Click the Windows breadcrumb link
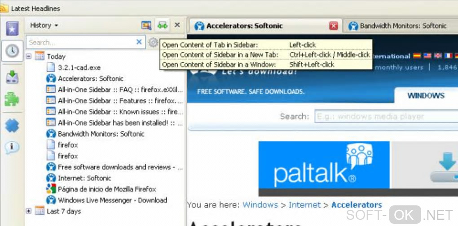 point(260,205)
